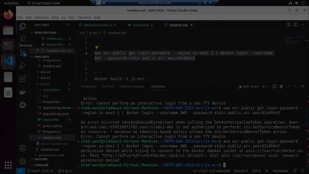Viewport: 309px width, 174px height.
Task: Open Files app from the Ubuntu dock
Action: [x=8, y=30]
